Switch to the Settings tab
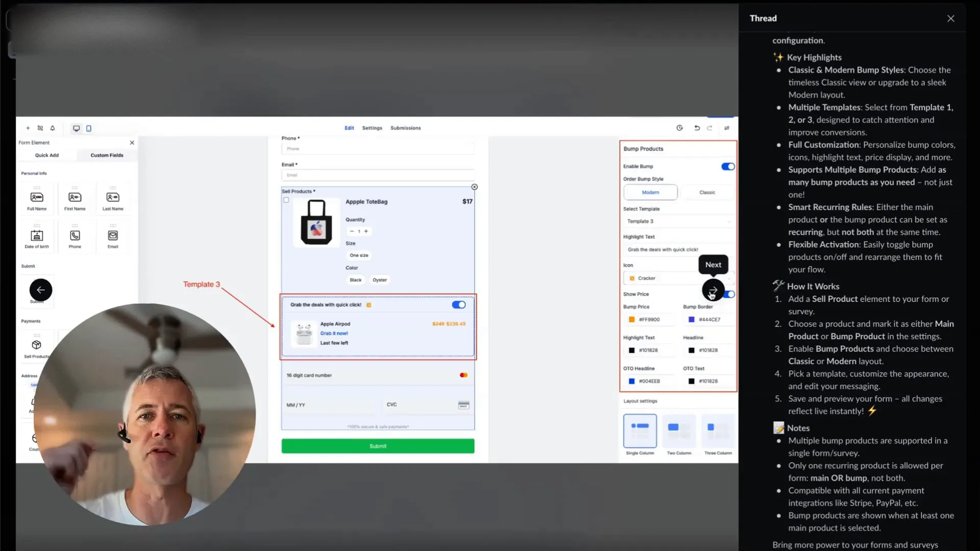 [x=372, y=128]
